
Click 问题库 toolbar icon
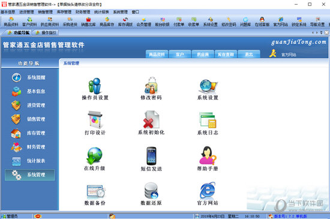pyautogui.click(x=245, y=22)
